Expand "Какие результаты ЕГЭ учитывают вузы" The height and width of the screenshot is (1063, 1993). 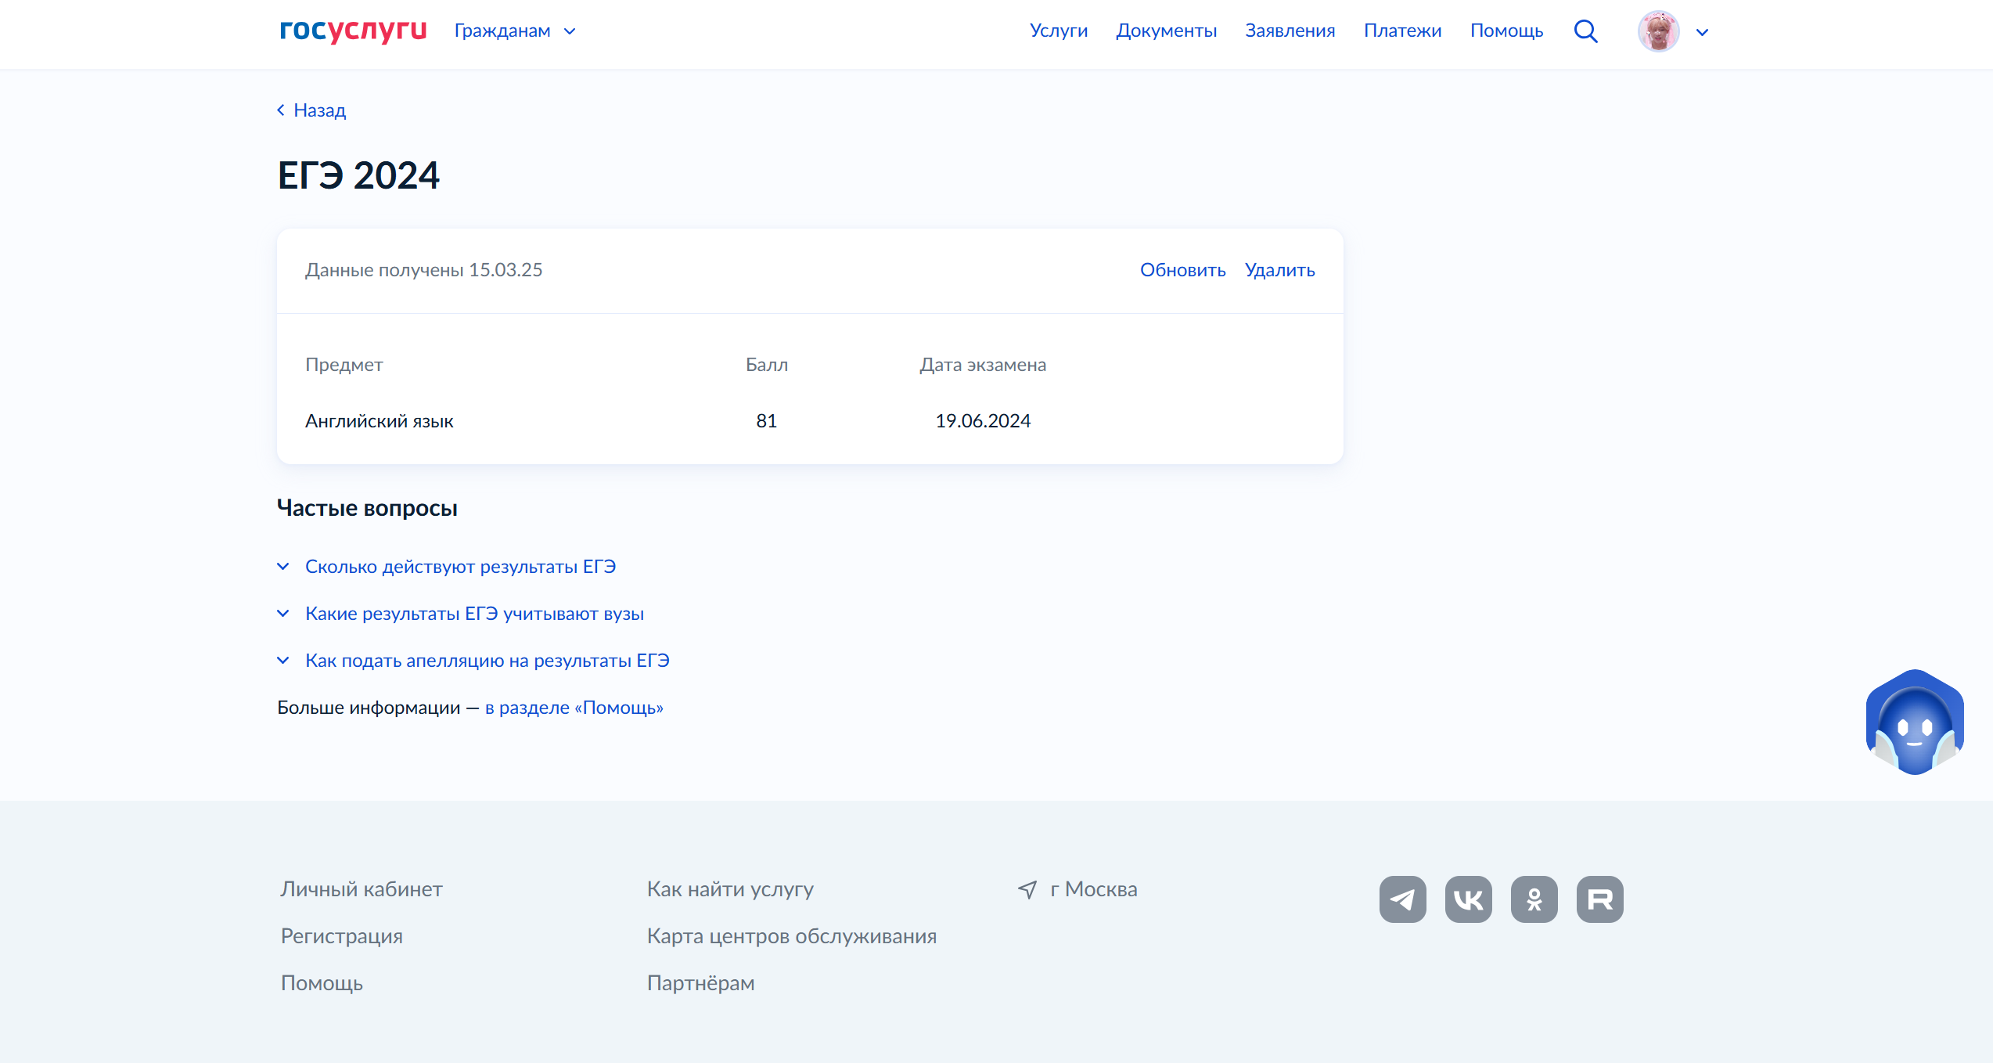click(x=474, y=614)
